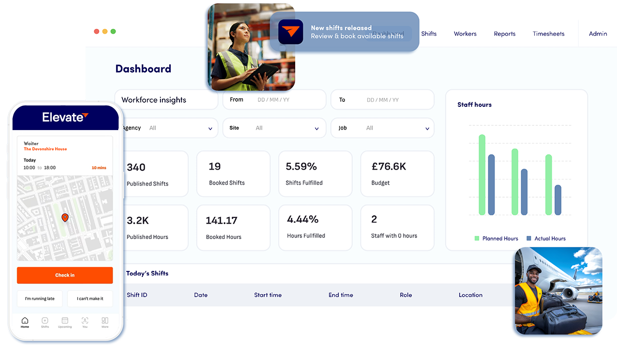
Task: Click the yellow window minimize dot
Action: (105, 31)
